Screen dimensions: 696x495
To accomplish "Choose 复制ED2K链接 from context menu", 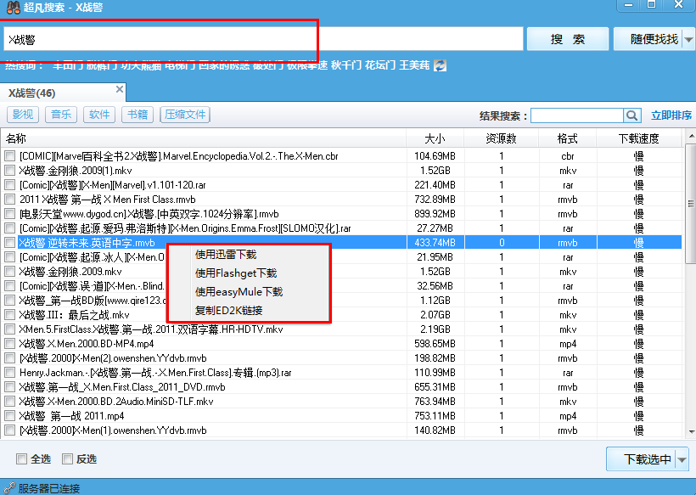I will (x=228, y=310).
